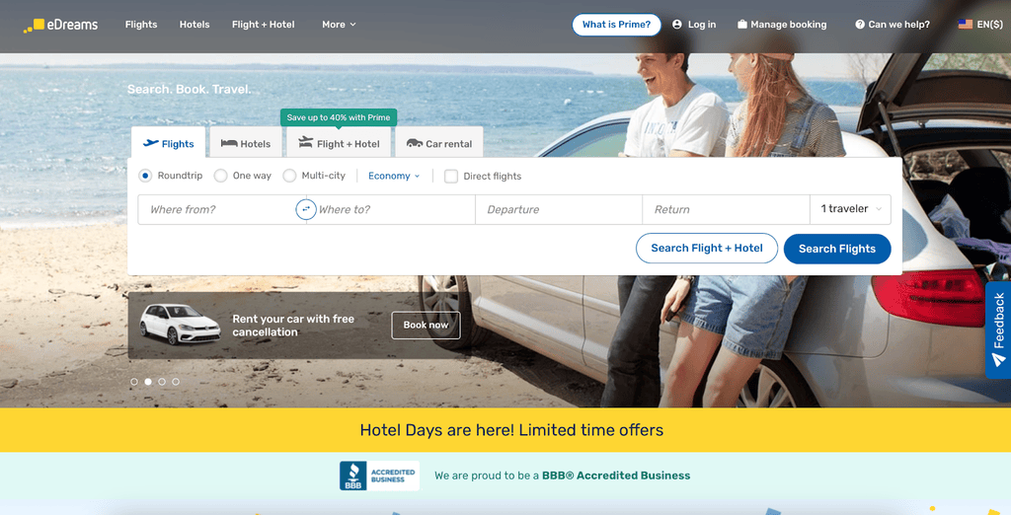Select the Multi-city radio button
This screenshot has width=1011, height=515.
click(x=289, y=176)
